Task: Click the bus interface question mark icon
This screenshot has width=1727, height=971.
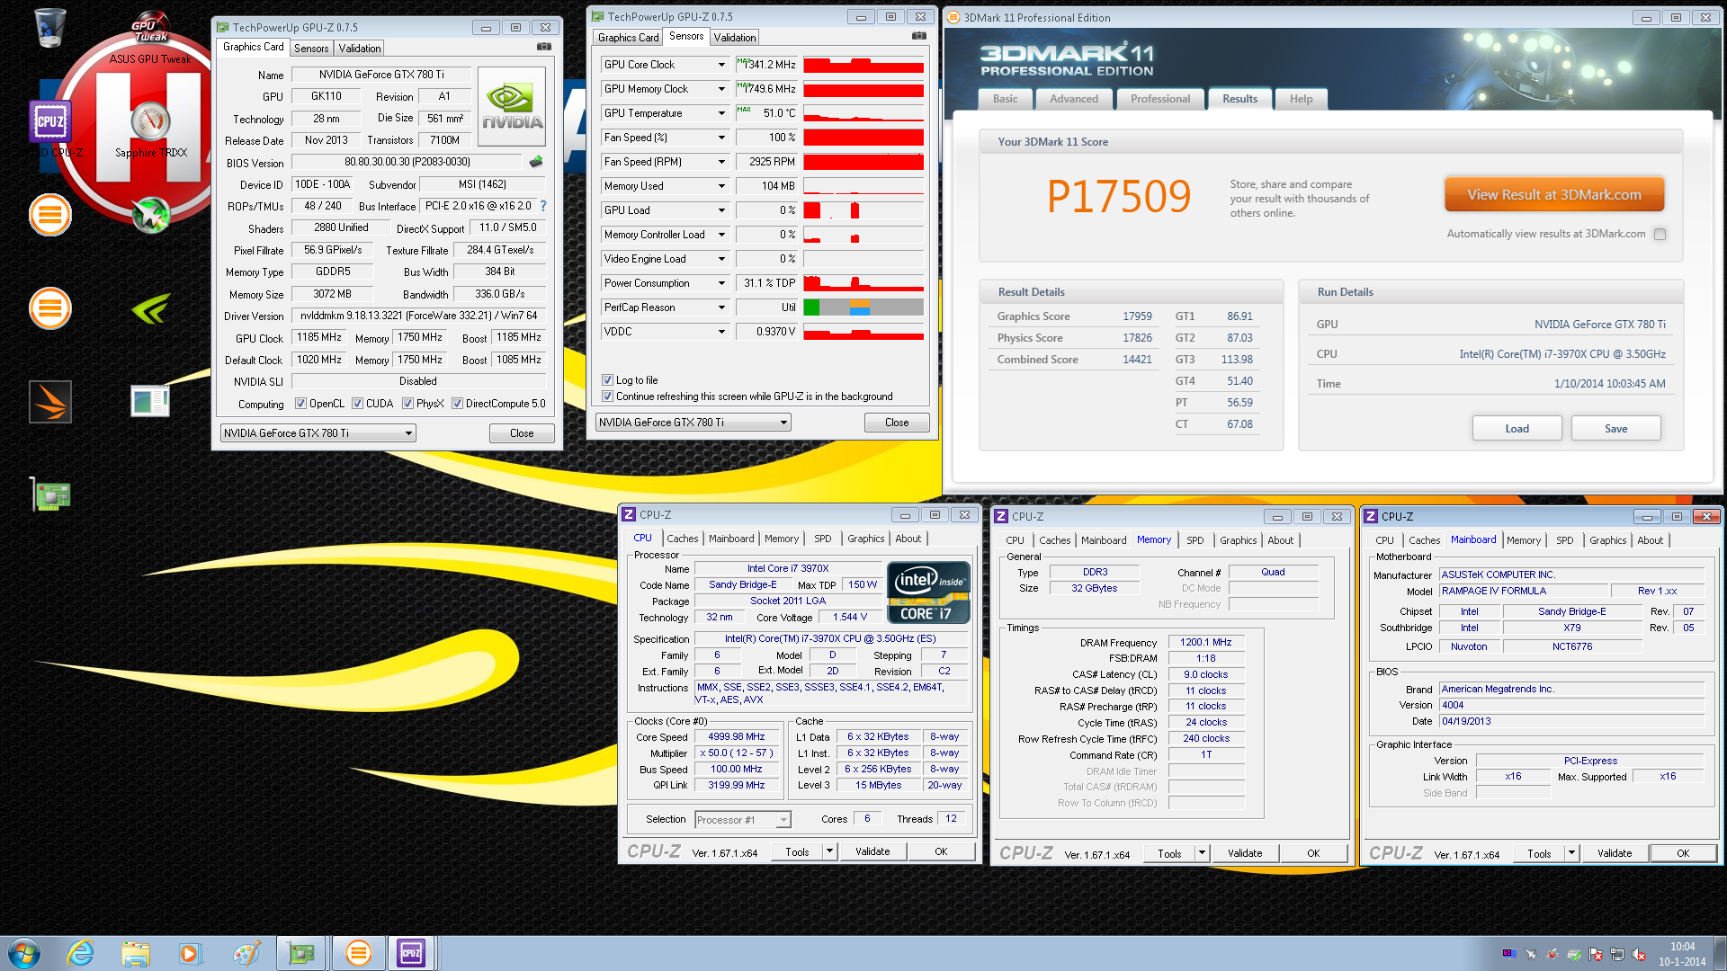Action: click(x=543, y=206)
